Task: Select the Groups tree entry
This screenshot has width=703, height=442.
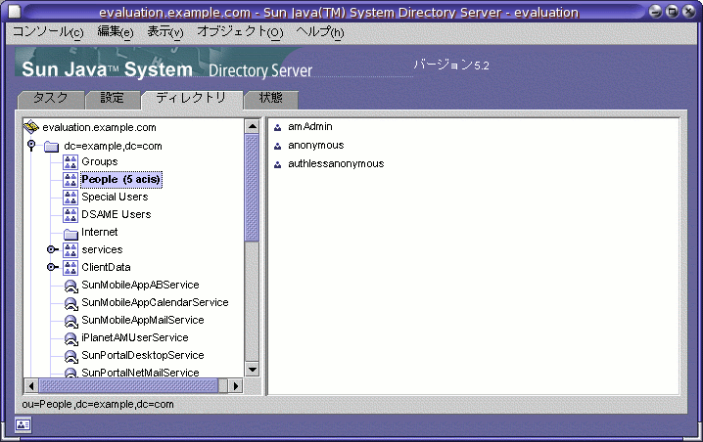Action: pyautogui.click(x=100, y=161)
